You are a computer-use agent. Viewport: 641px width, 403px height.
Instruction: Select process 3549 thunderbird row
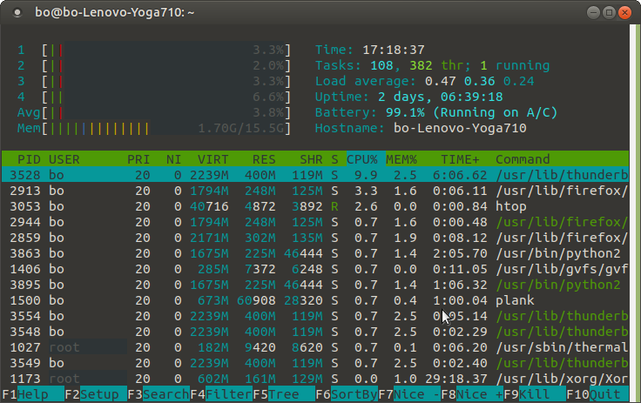click(x=315, y=363)
